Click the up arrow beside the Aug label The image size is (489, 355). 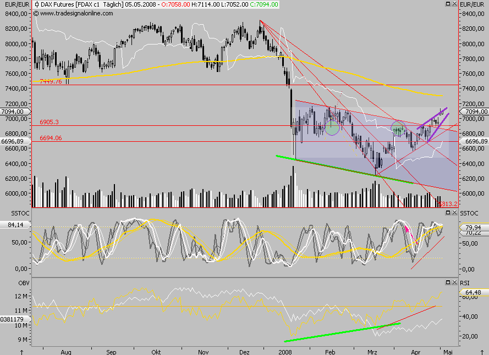pyautogui.click(x=21, y=352)
